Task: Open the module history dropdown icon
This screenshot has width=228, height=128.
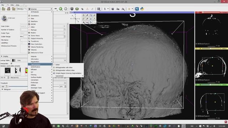Action: 56,9
